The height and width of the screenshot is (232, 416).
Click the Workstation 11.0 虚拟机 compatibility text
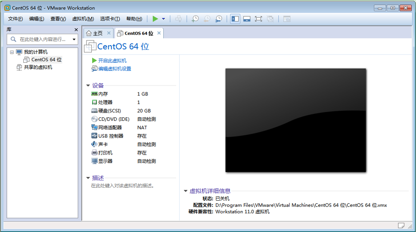pos(242,212)
